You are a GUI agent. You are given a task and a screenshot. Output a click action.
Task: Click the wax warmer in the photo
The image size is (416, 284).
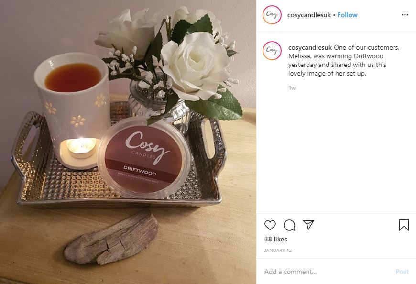[72, 110]
